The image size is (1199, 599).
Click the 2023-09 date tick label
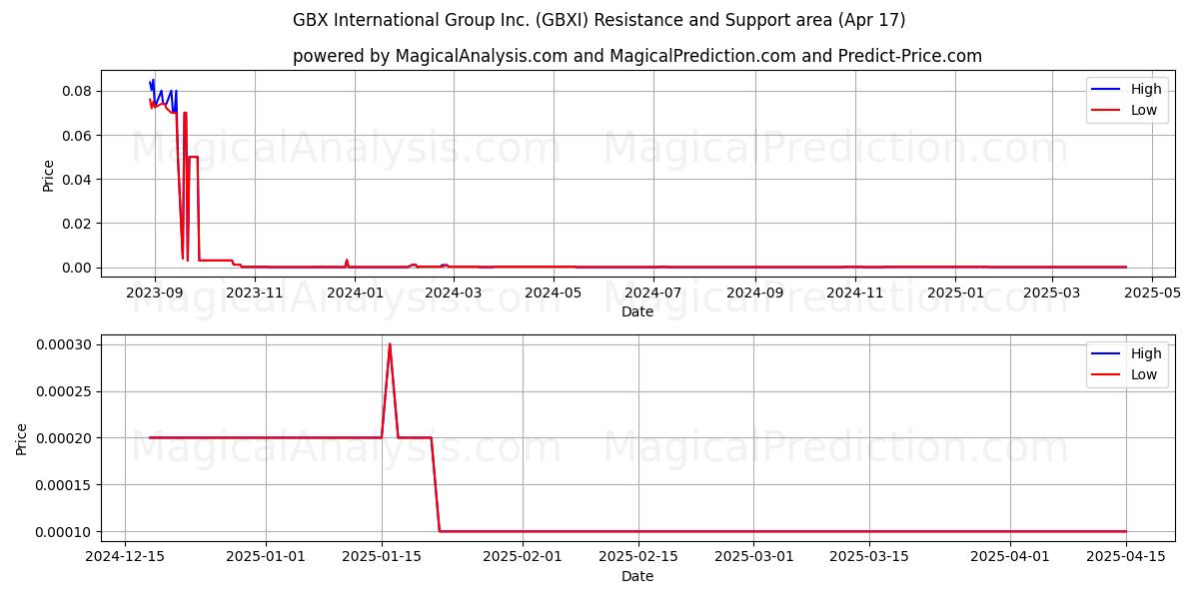pos(154,293)
